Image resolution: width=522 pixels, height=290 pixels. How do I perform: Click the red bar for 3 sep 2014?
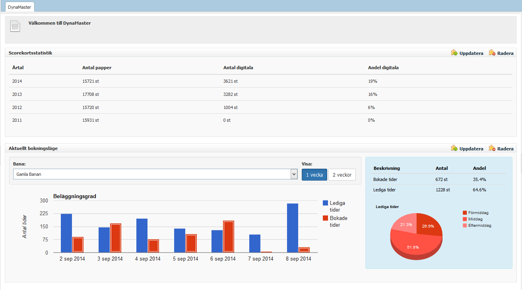(x=116, y=238)
